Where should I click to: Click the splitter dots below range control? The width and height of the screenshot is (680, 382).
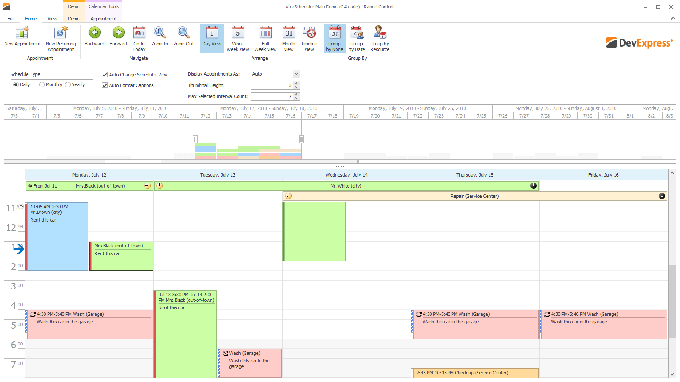coord(340,166)
